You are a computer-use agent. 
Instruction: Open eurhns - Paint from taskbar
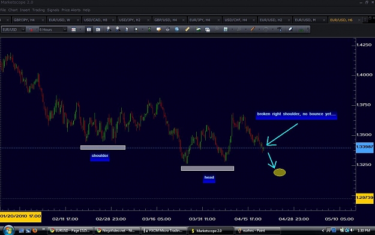point(257,231)
